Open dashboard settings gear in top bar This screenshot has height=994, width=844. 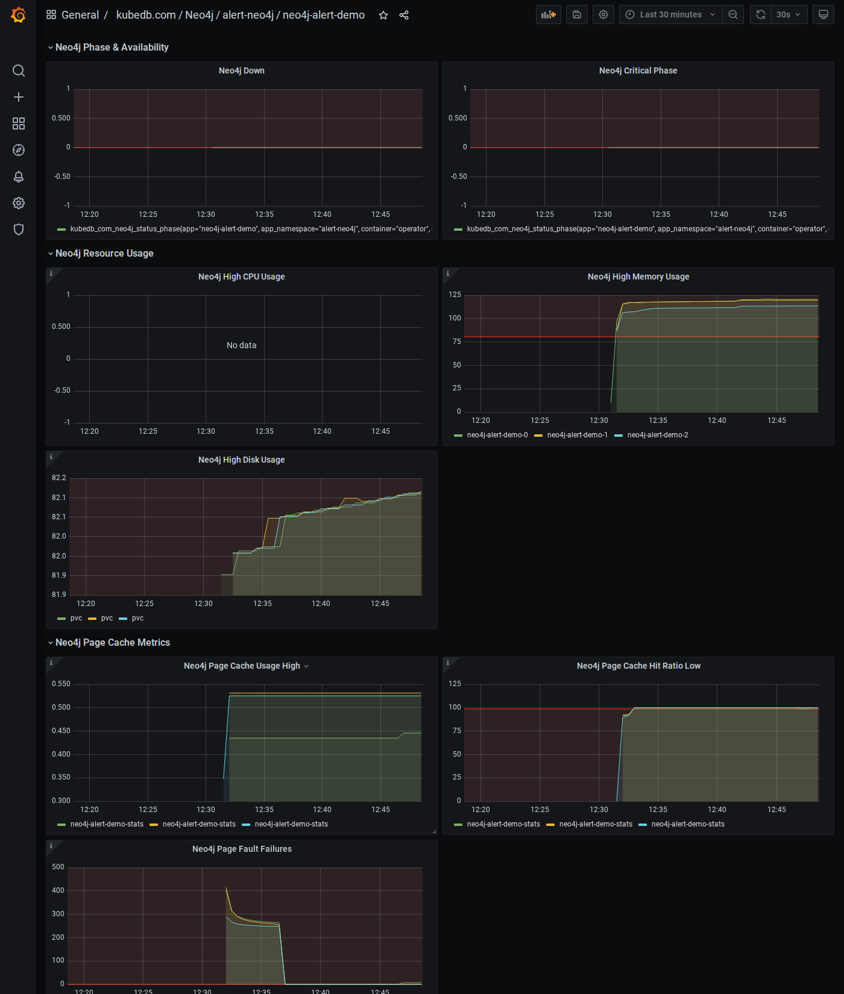click(603, 14)
